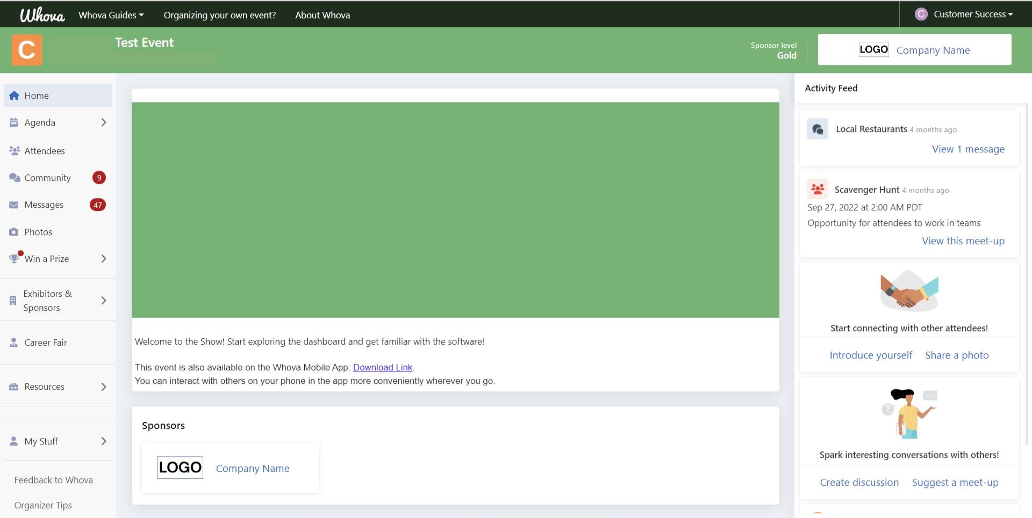Open the Career Fair section
Image resolution: width=1032 pixels, height=518 pixels.
click(45, 342)
